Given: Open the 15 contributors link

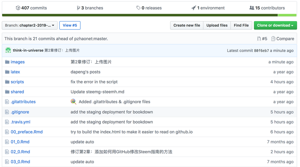Looking at the screenshot, I should pyautogui.click(x=267, y=8).
